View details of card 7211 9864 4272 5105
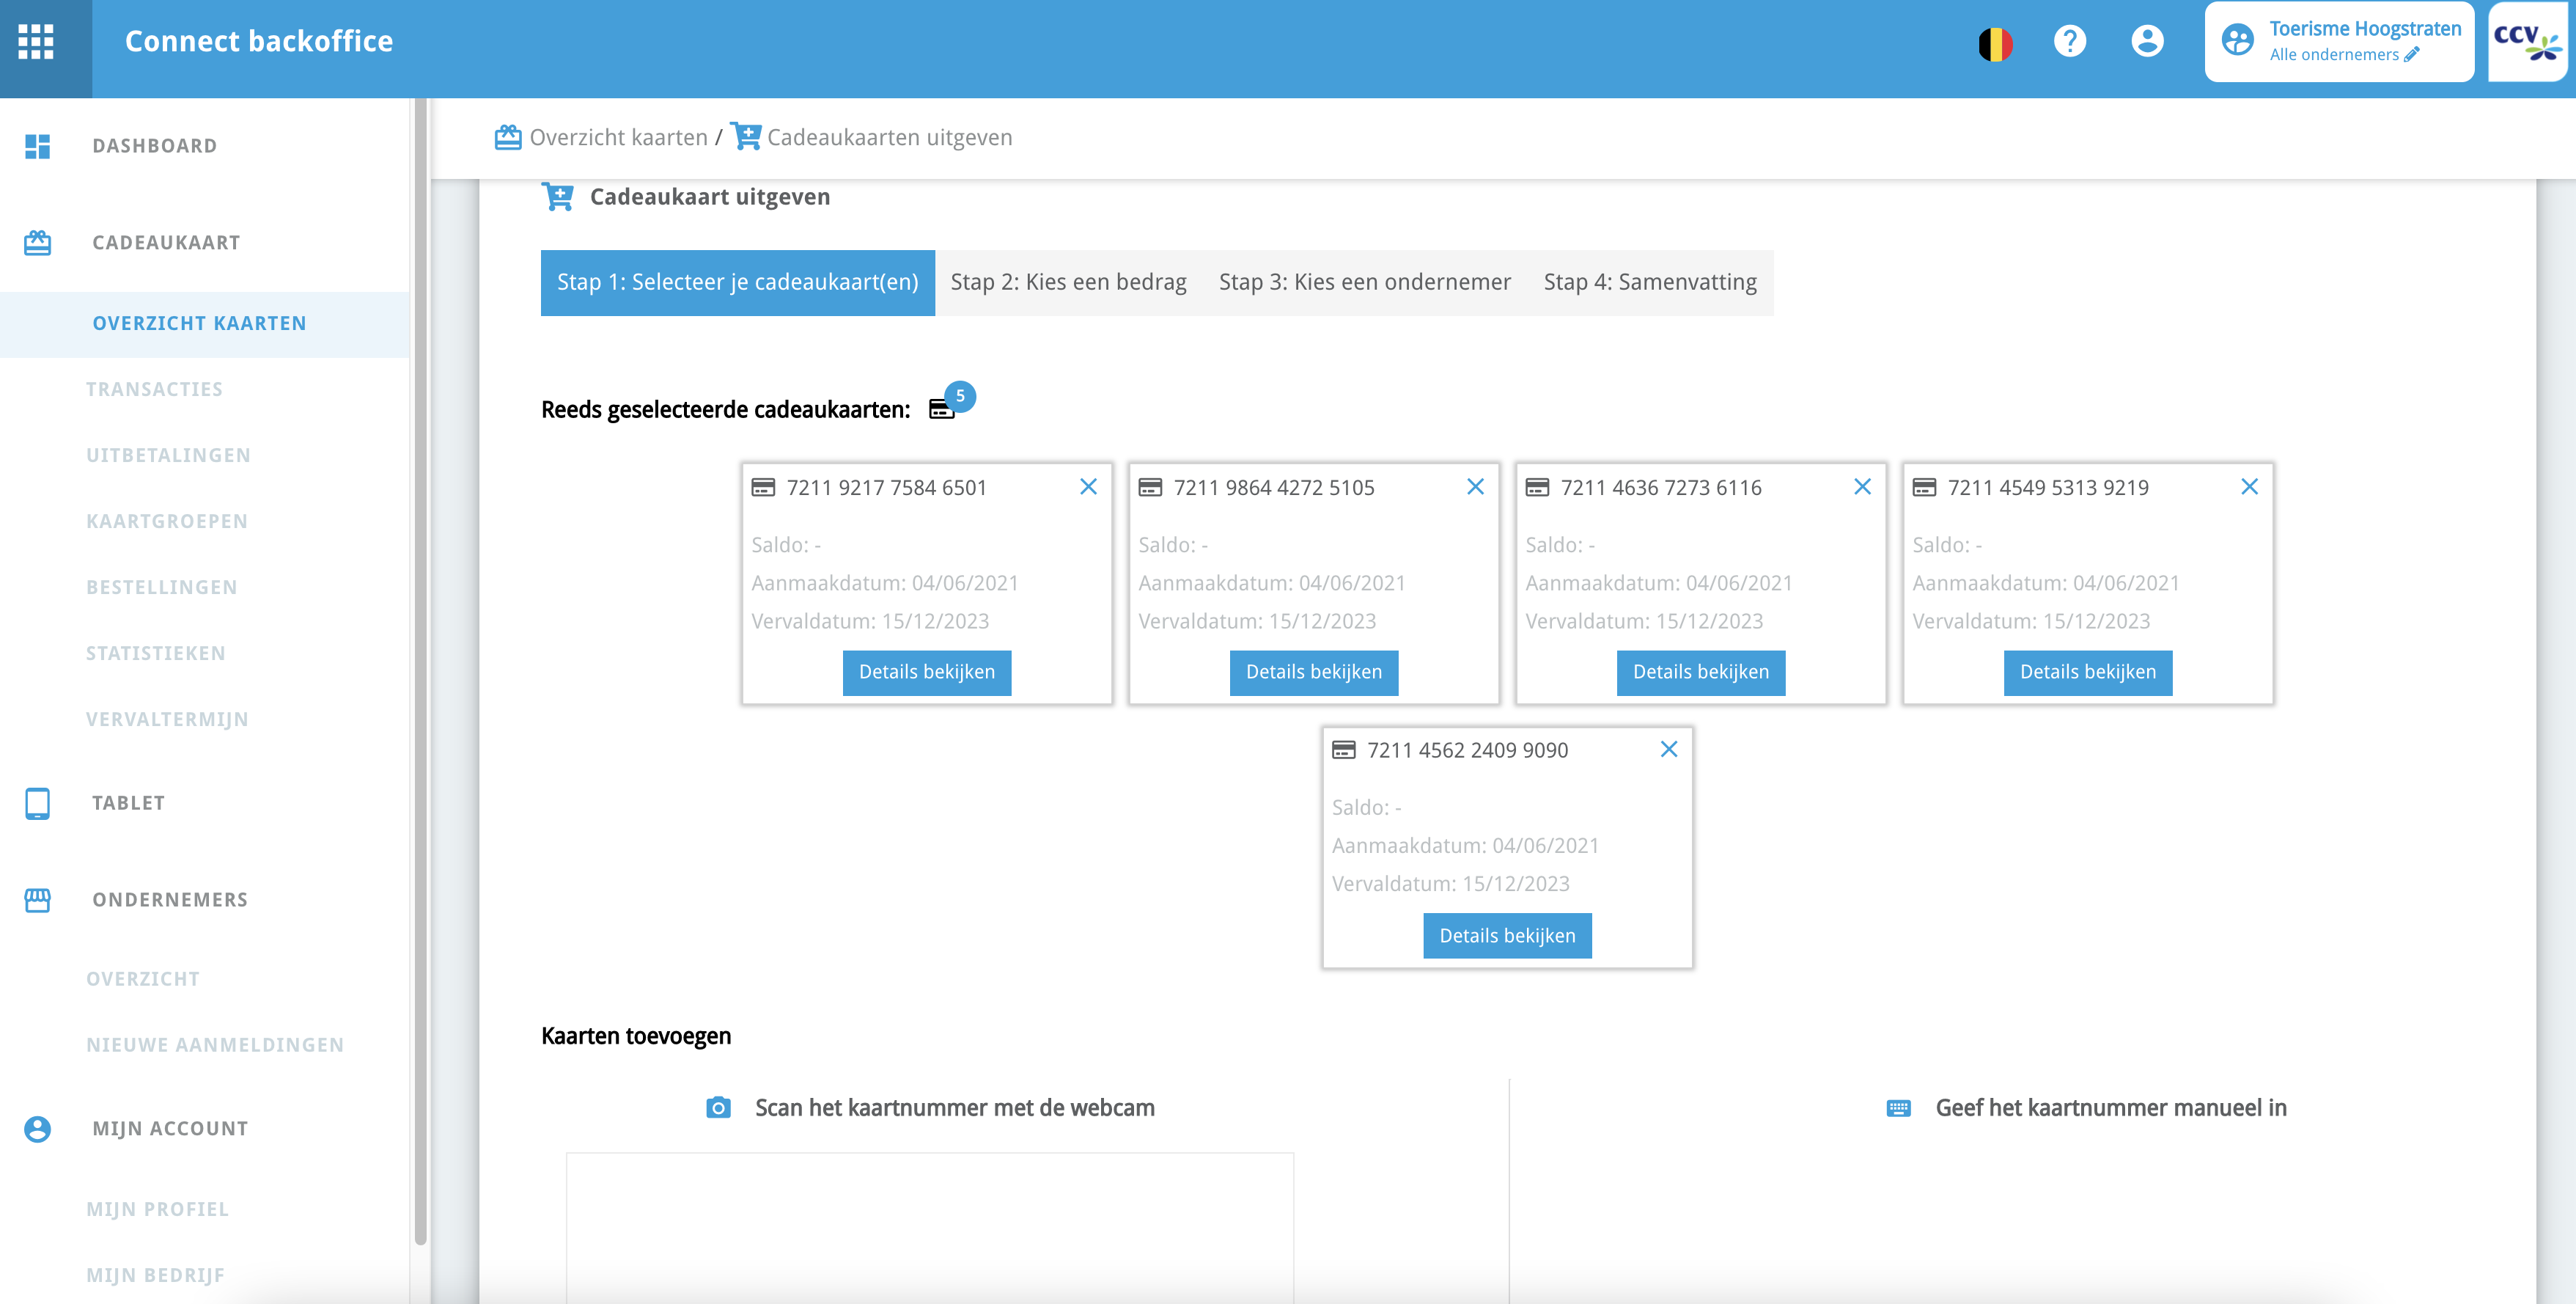 (x=1313, y=673)
